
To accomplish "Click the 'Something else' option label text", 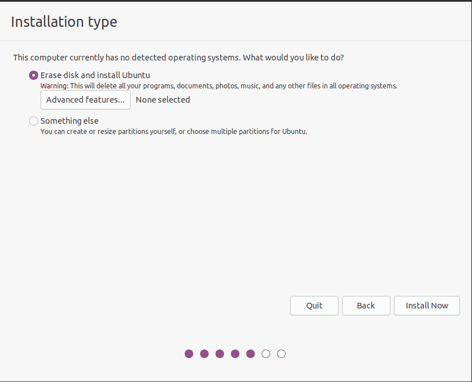I will pos(70,121).
